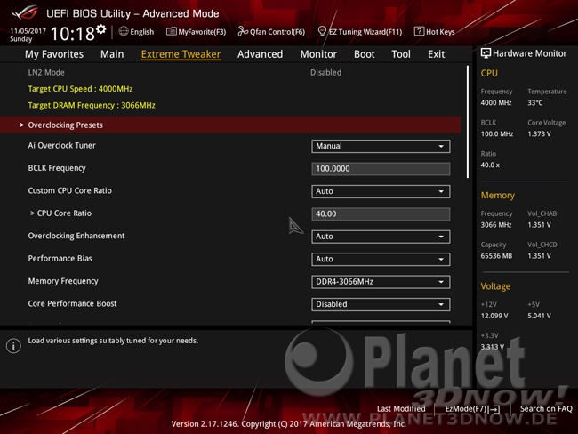
Task: Click Core Voltage 1.373 V value
Action: (539, 134)
